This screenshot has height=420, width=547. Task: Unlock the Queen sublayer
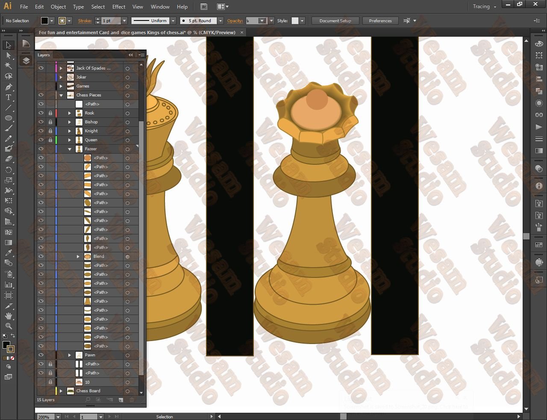[x=50, y=140]
